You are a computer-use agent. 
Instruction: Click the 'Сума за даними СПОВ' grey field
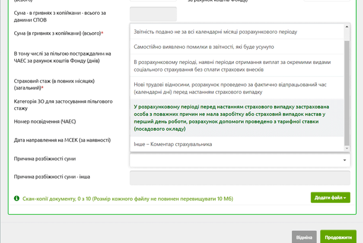153,14
